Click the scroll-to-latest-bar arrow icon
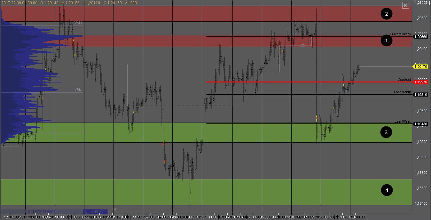Screen dimensions: 431x220 point(405,5)
